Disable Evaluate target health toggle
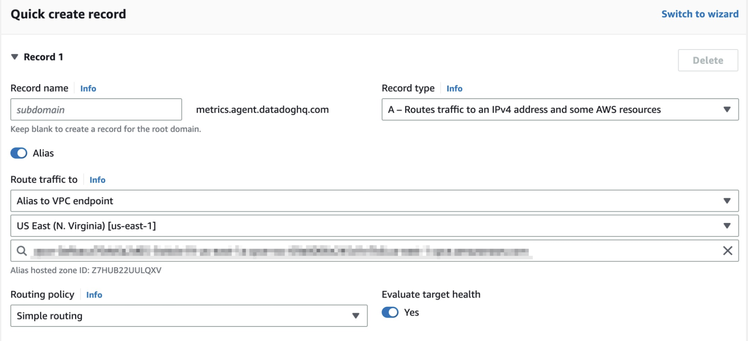Viewport: 748px width, 341px height. point(390,312)
